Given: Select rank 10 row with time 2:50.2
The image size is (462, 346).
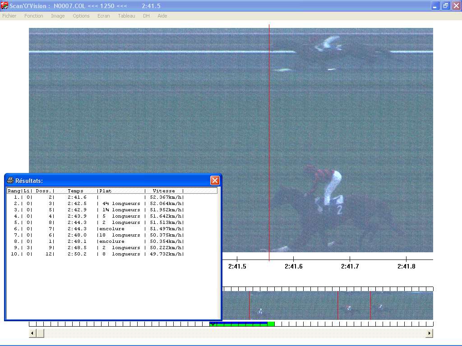Looking at the screenshot, I should [112, 254].
